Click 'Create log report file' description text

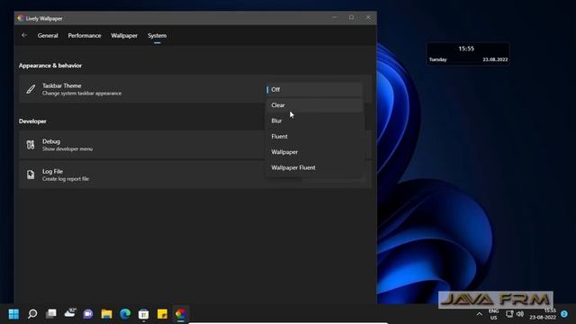point(66,179)
